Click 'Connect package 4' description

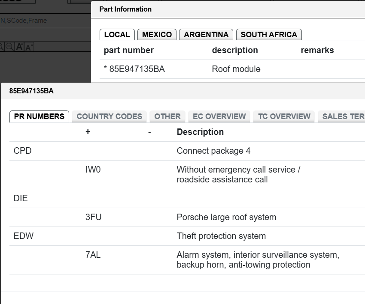click(213, 151)
